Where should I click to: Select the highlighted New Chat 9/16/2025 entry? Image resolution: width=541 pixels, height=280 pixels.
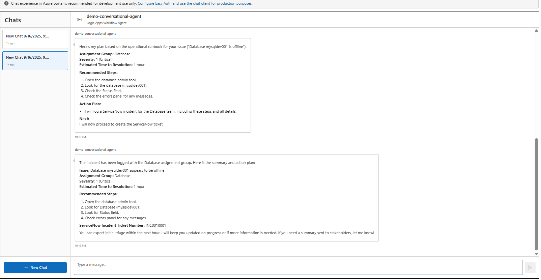(x=35, y=61)
